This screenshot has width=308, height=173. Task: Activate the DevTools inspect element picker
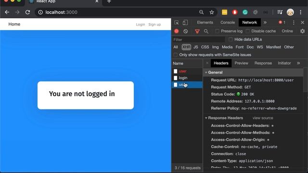click(x=177, y=23)
